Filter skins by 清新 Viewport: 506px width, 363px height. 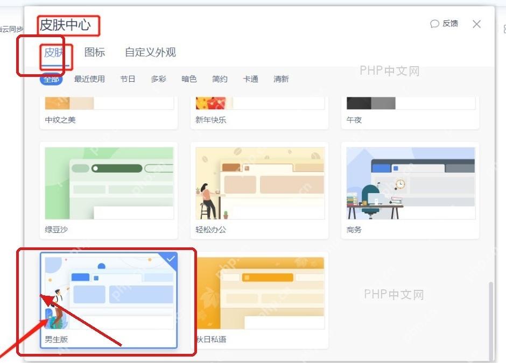[x=281, y=79]
